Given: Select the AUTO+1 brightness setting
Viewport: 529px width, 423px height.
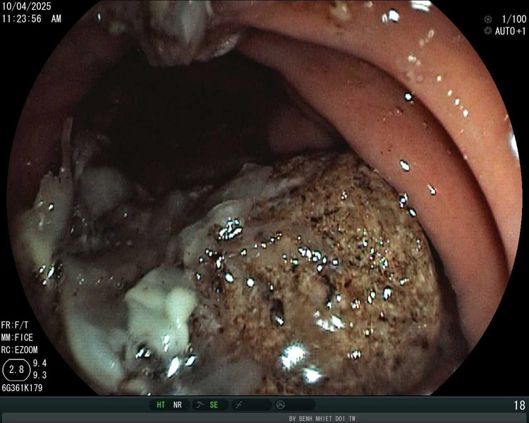Looking at the screenshot, I should coord(508,31).
